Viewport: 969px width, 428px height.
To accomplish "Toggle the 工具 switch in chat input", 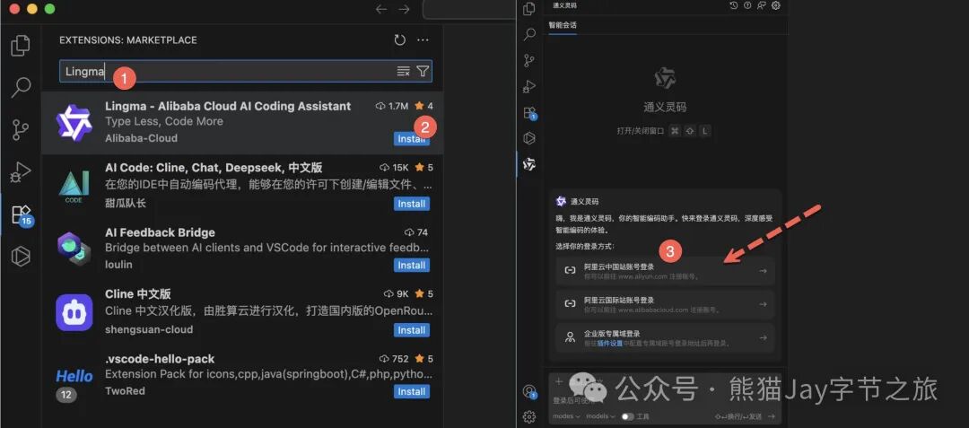I will pyautogui.click(x=627, y=417).
